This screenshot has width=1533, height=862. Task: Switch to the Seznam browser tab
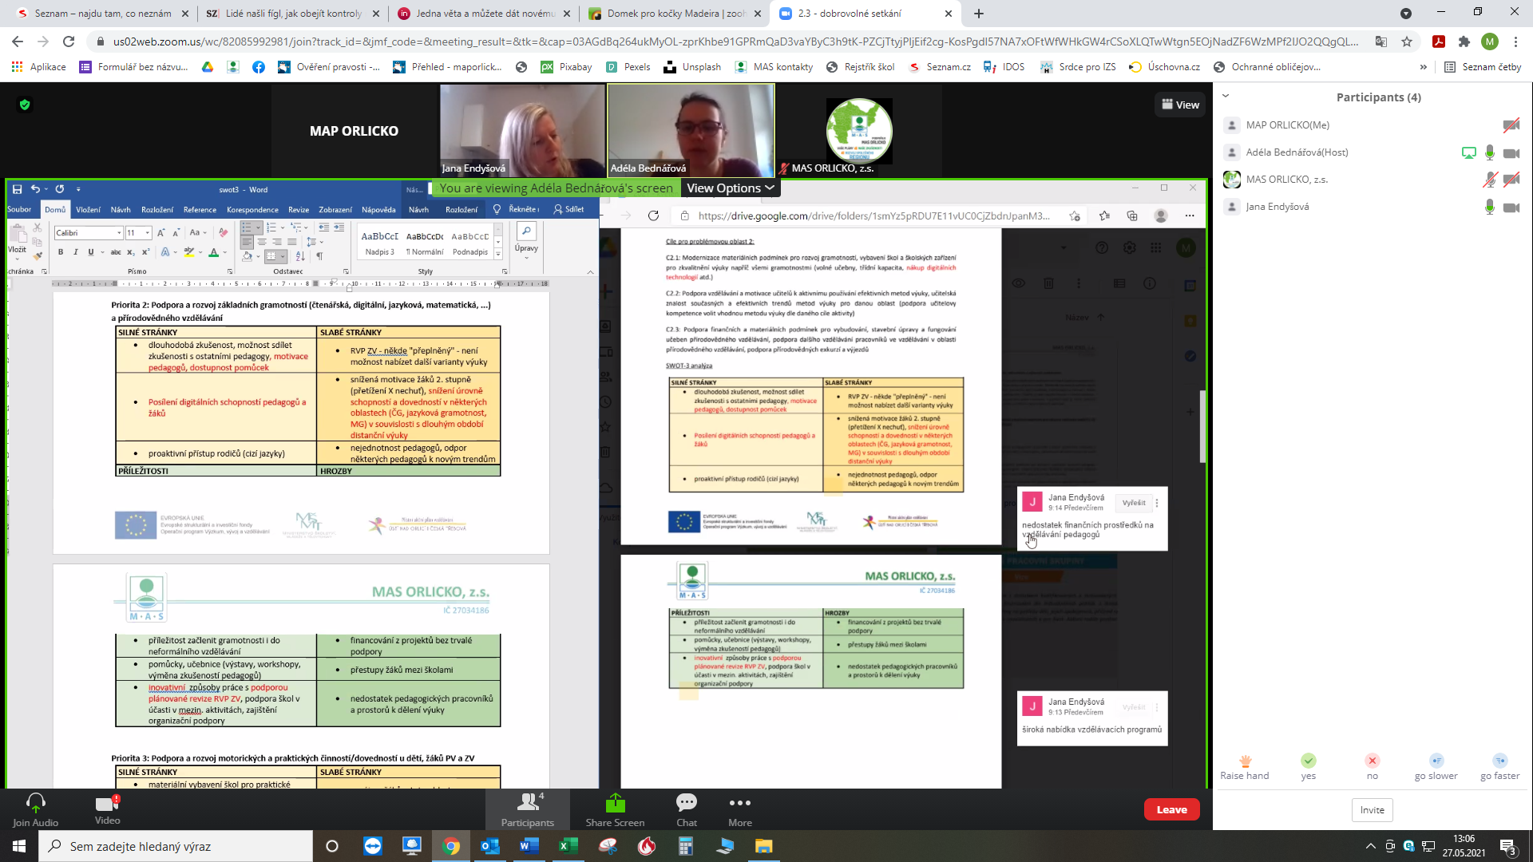[102, 14]
